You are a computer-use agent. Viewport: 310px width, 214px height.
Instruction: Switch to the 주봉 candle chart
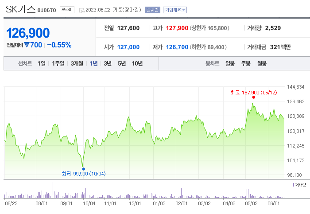tap(246, 63)
